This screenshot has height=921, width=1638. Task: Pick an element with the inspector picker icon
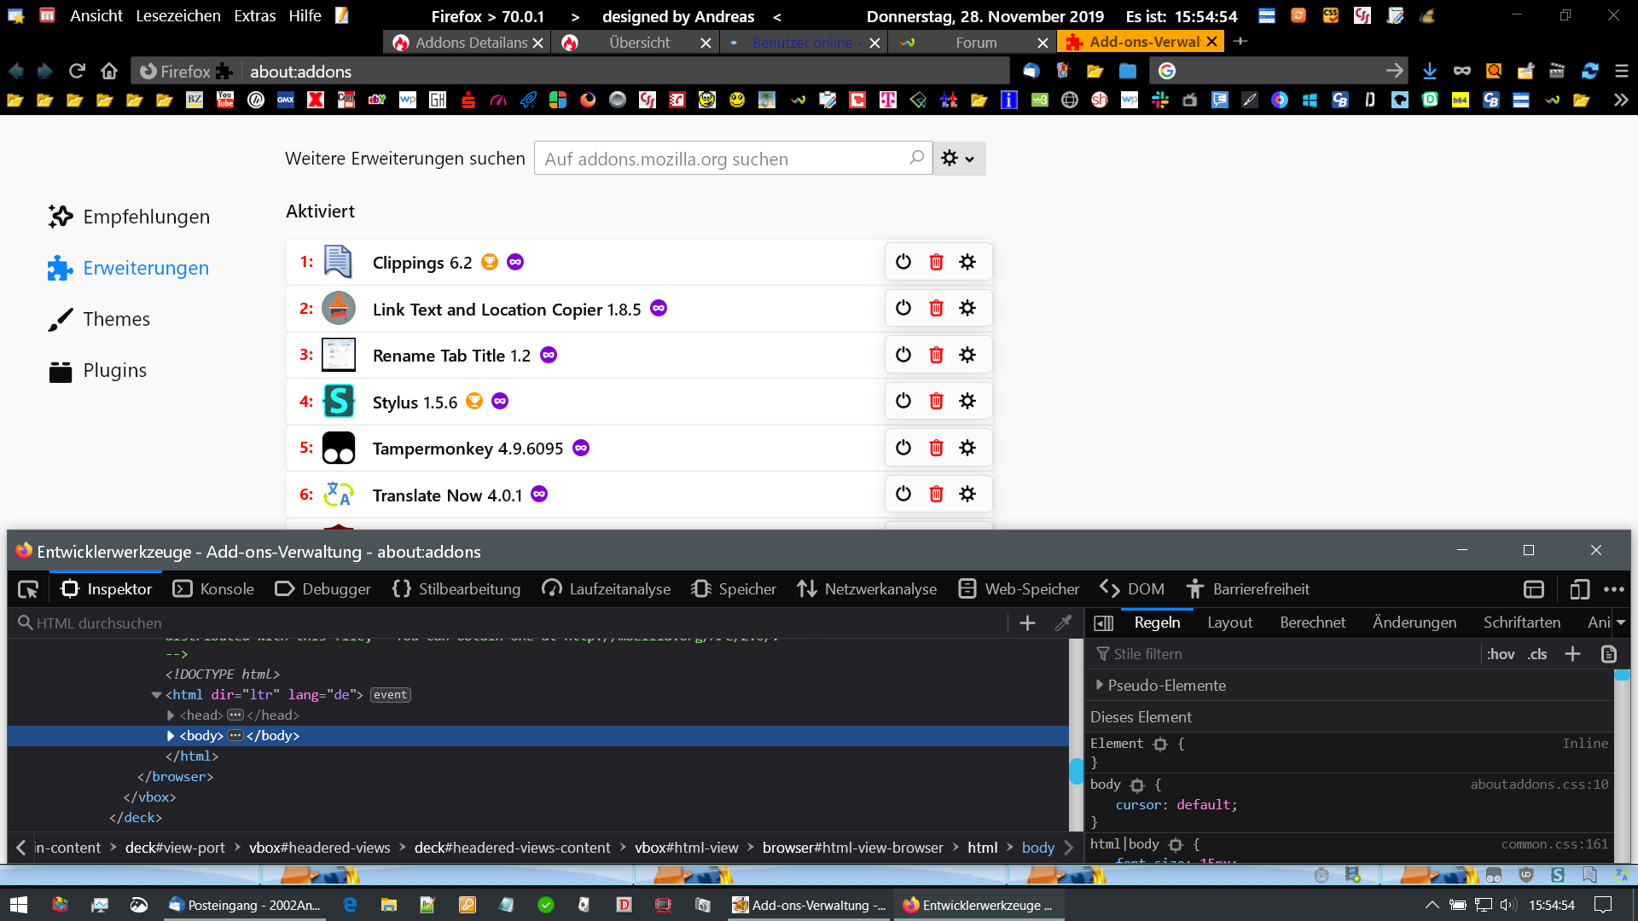28,589
